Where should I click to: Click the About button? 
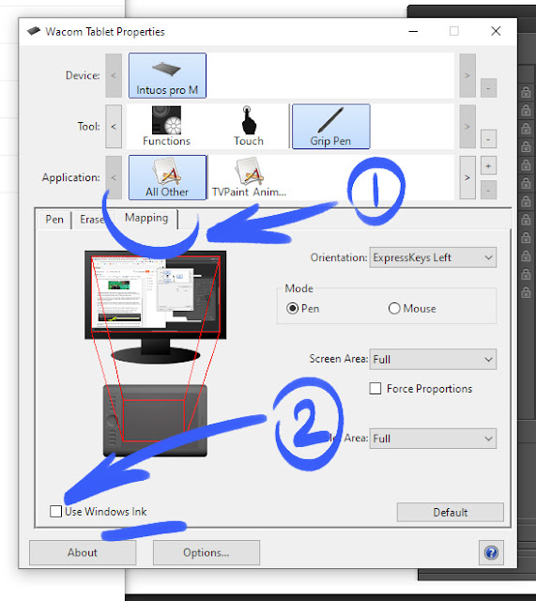83,552
